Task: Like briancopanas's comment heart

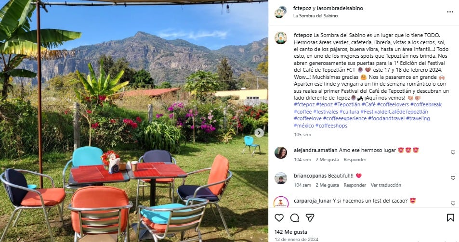Action: [x=453, y=178]
